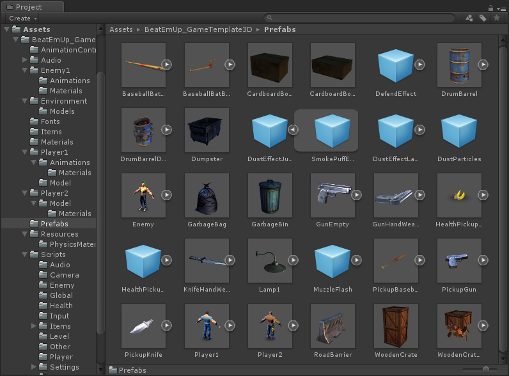Screen dimensions: 509x376
Task: Collapse the BeatEmUp_Game folder arrow
Action: coord(15,40)
